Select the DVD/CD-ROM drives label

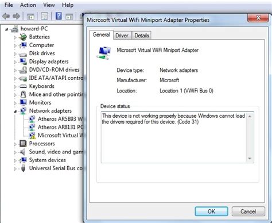(54, 70)
